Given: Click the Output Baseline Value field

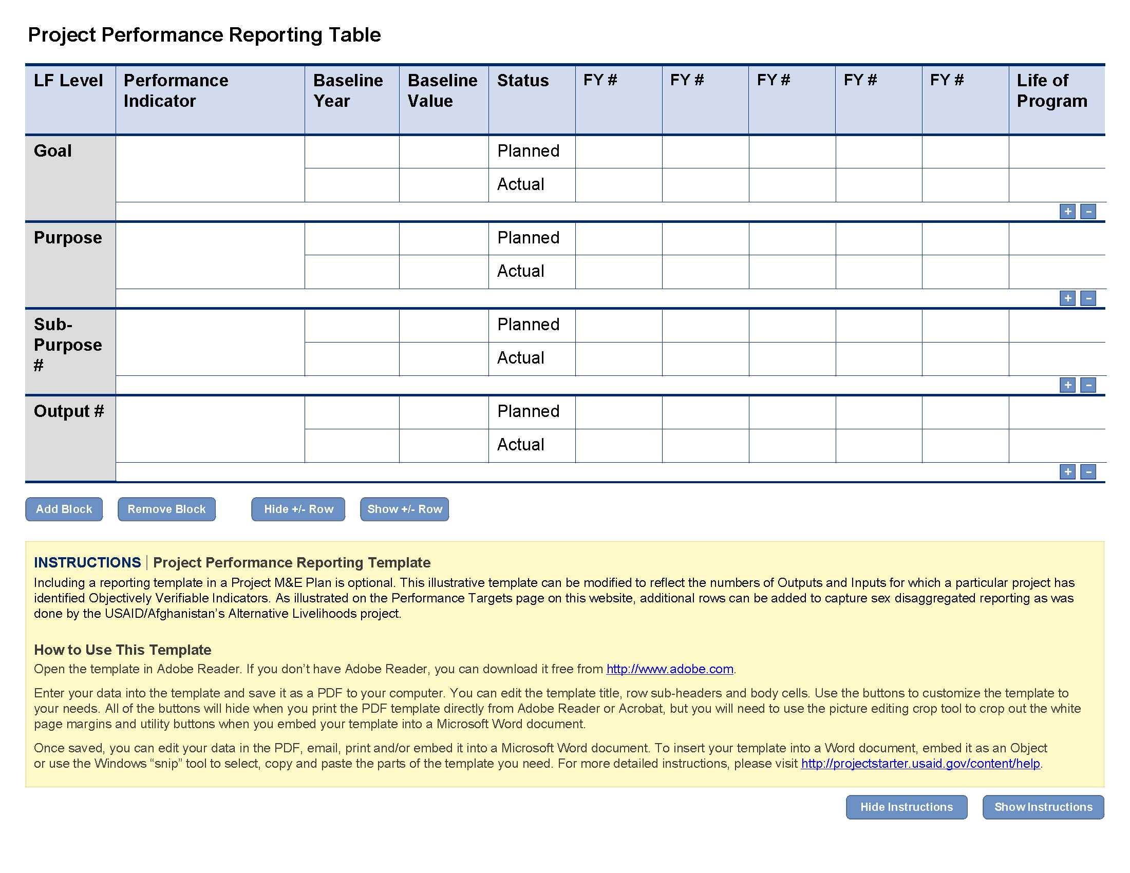Looking at the screenshot, I should 446,428.
